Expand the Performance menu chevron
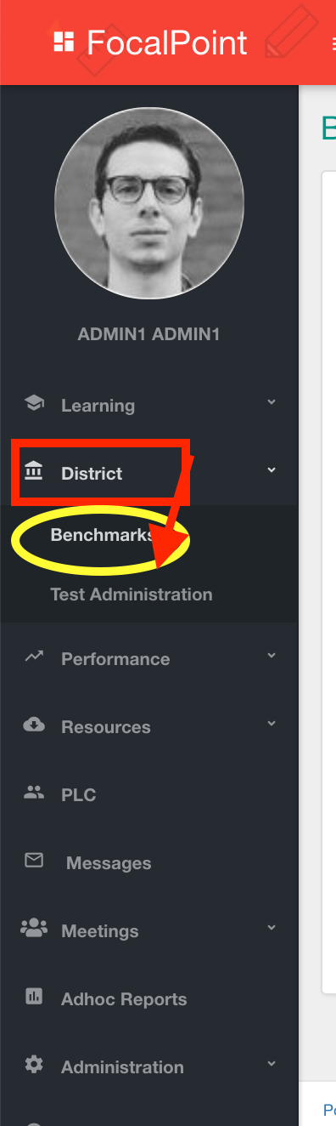Screen dimensions: 336x1126 coord(272,656)
